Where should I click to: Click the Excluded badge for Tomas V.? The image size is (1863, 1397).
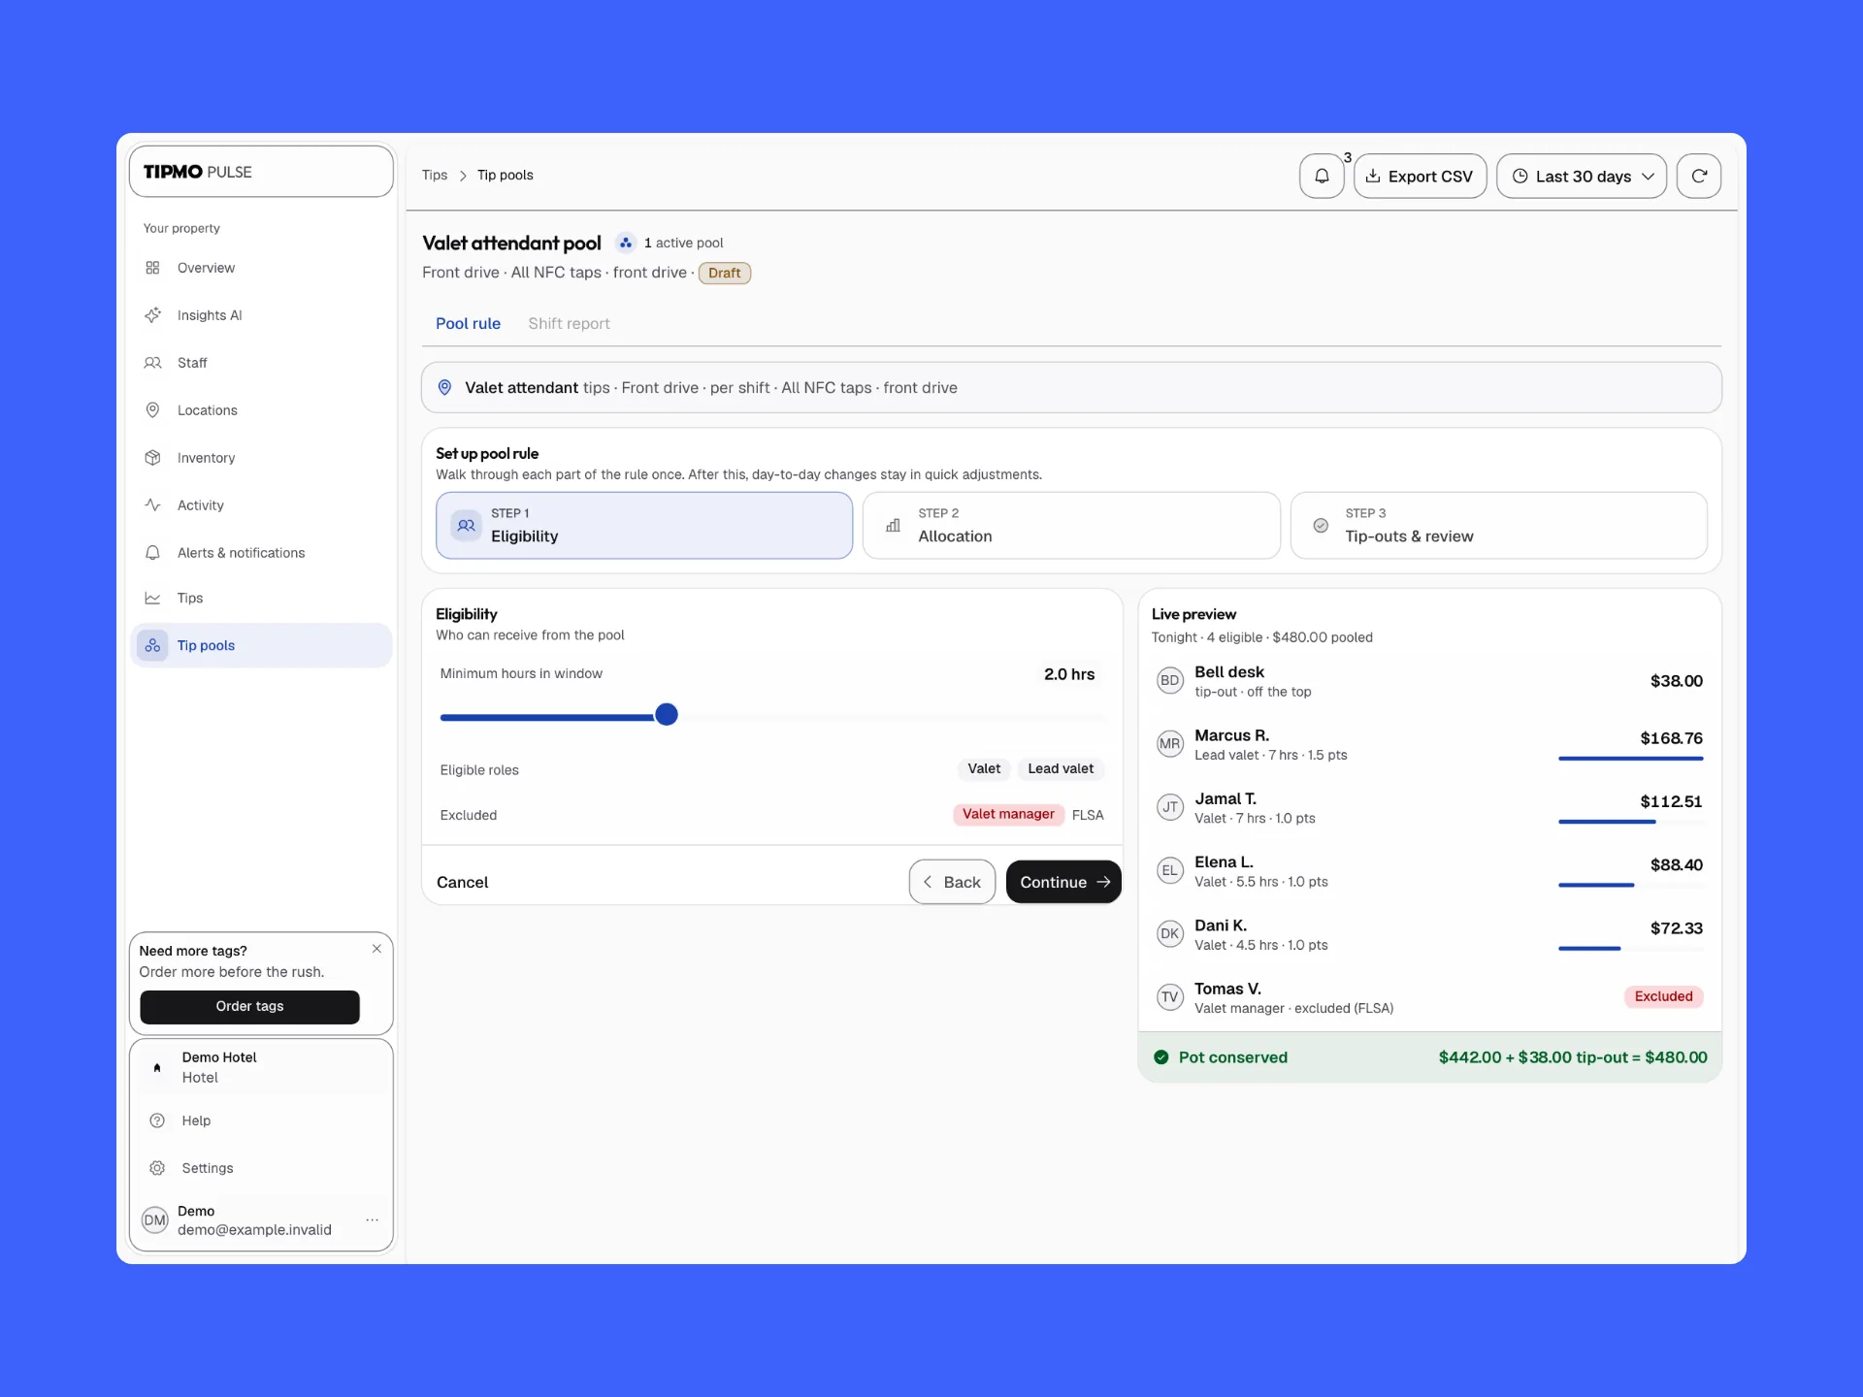(1663, 996)
